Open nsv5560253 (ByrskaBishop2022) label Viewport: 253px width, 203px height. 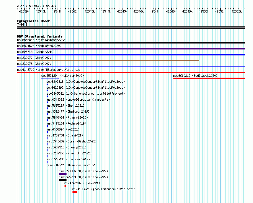[x=83, y=177]
